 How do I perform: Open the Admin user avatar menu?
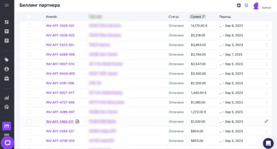coord(256,6)
